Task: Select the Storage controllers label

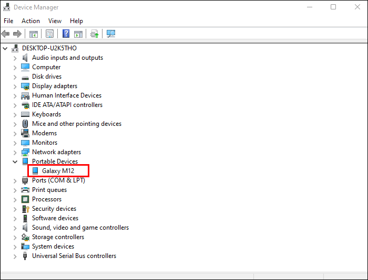Action: [x=58, y=237]
